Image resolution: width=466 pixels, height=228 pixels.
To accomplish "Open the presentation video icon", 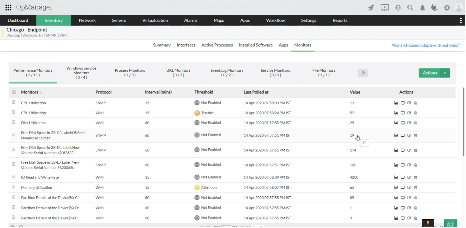I will point(384,8).
